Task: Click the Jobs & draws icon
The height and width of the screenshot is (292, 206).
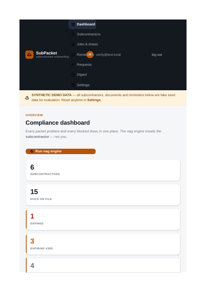Action: coord(73,44)
